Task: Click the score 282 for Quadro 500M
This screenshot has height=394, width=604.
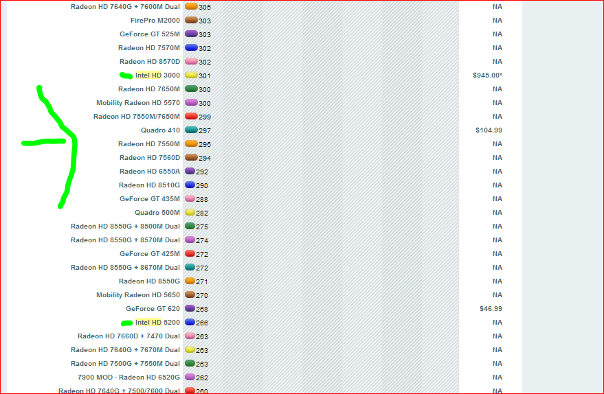Action: [x=202, y=213]
